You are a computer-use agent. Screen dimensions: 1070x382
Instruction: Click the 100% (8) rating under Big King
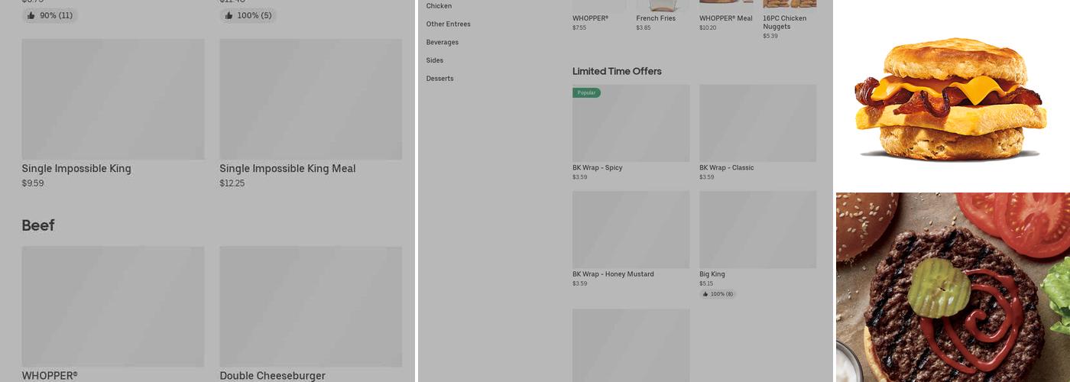click(718, 294)
